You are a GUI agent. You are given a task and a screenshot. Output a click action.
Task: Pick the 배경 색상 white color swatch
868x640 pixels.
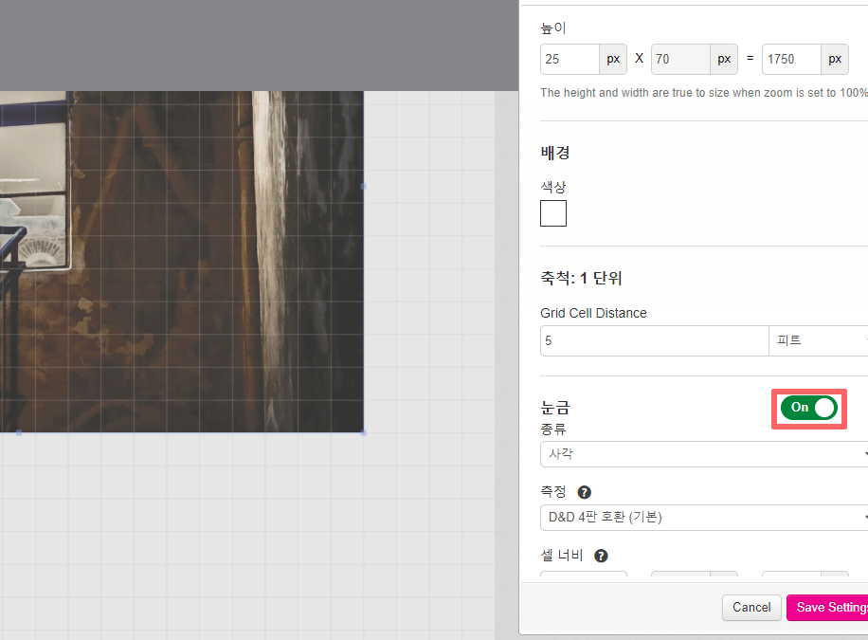point(553,213)
